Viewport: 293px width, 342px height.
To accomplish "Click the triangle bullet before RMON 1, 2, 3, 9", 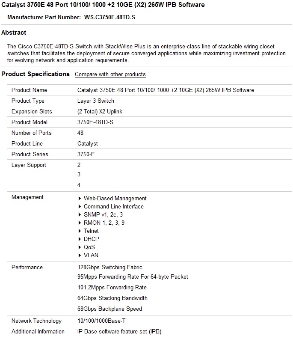I will coord(80,223).
